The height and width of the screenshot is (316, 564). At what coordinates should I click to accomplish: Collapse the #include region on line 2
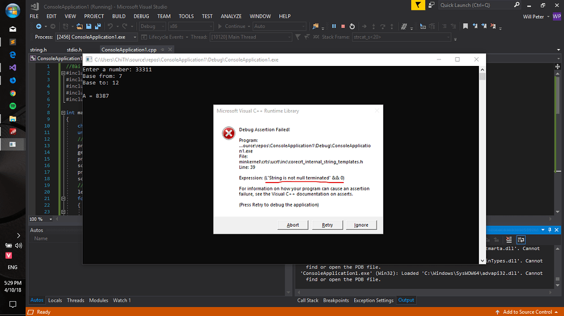point(63,73)
